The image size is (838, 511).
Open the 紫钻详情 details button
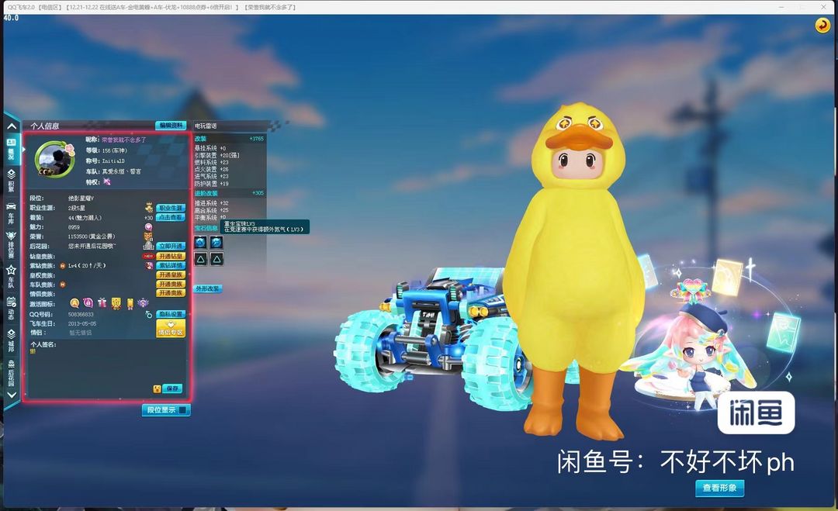[171, 265]
